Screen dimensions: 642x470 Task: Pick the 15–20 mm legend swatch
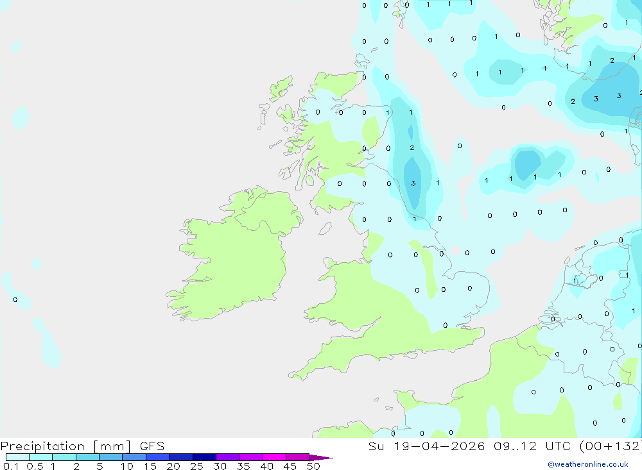[158, 457]
